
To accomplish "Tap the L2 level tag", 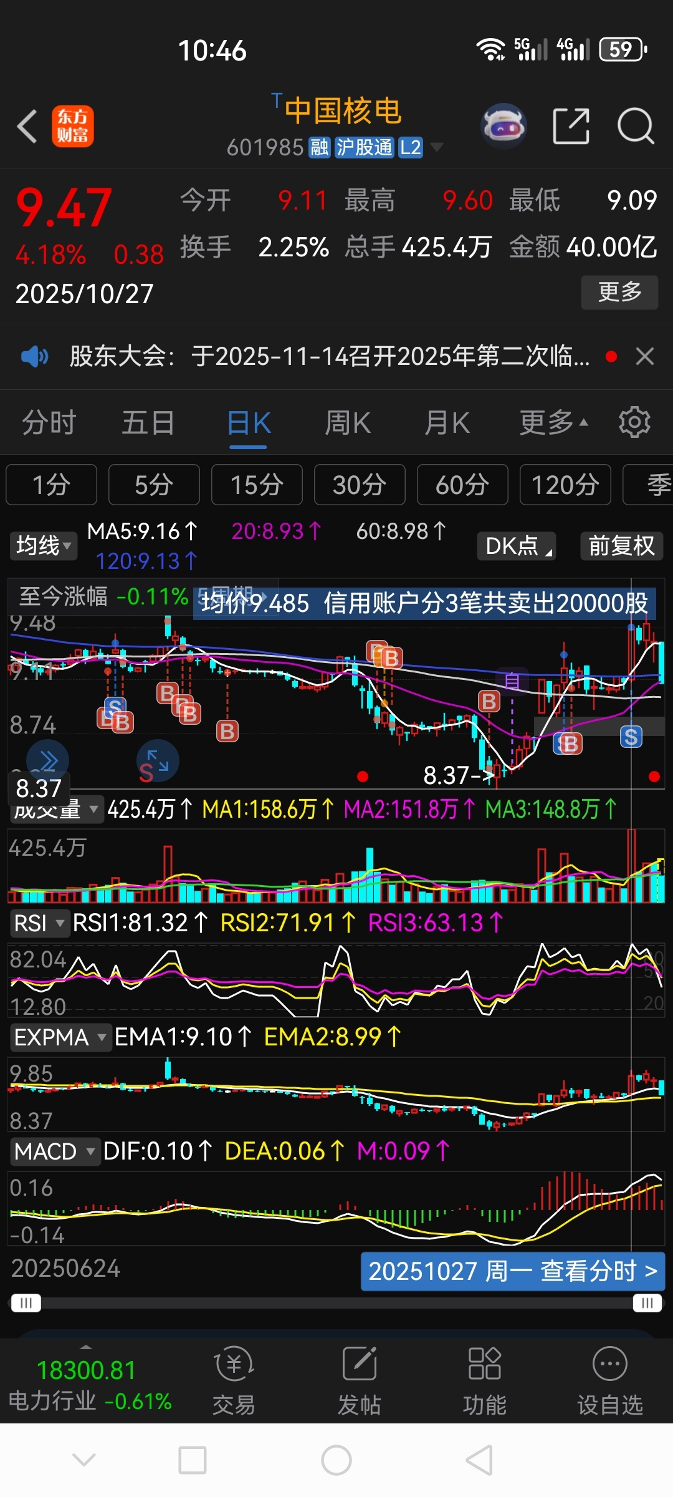I will [411, 148].
